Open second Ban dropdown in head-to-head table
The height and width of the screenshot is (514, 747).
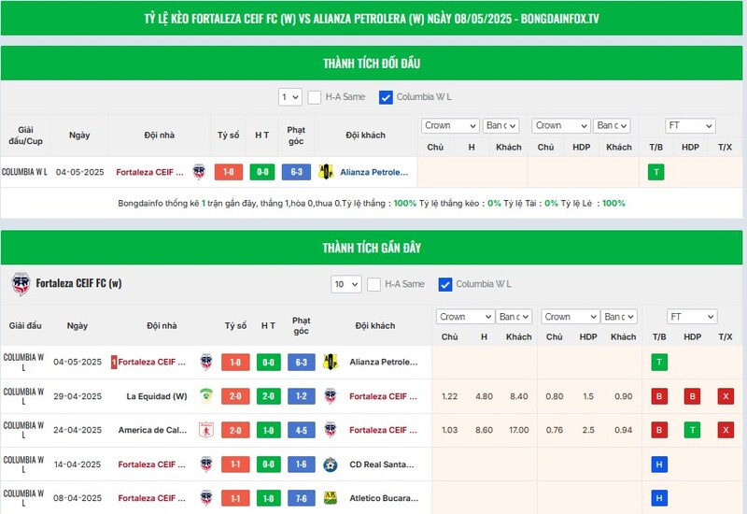pos(612,125)
